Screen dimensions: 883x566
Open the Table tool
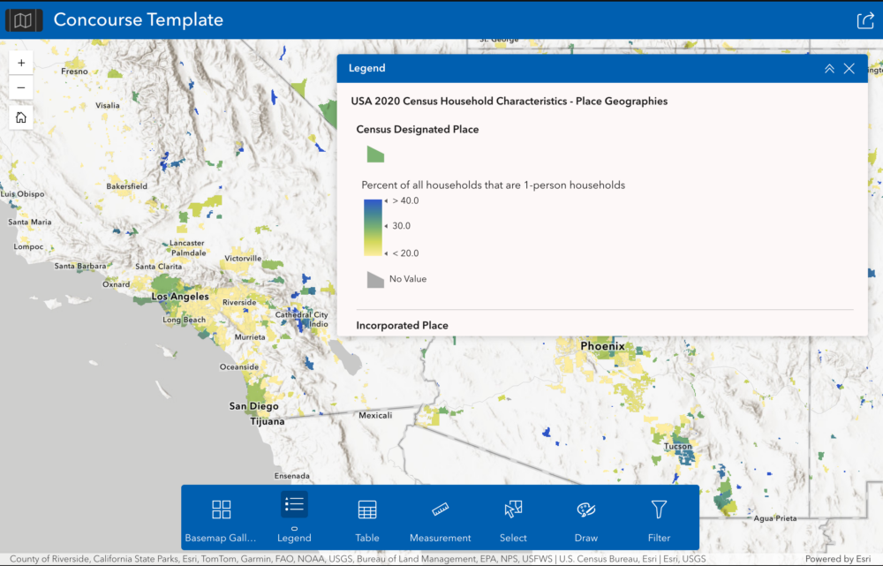point(367,518)
